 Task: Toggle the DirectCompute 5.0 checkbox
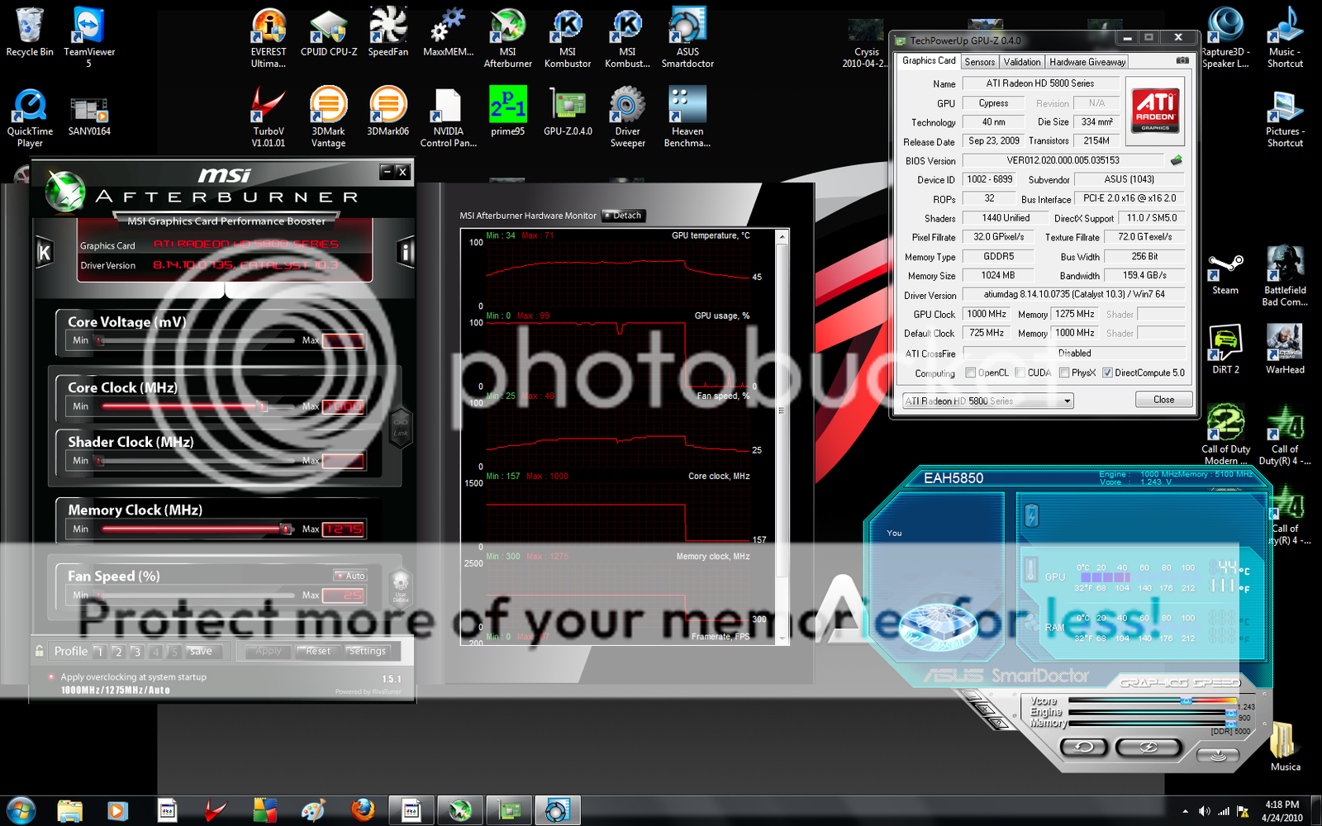1107,373
